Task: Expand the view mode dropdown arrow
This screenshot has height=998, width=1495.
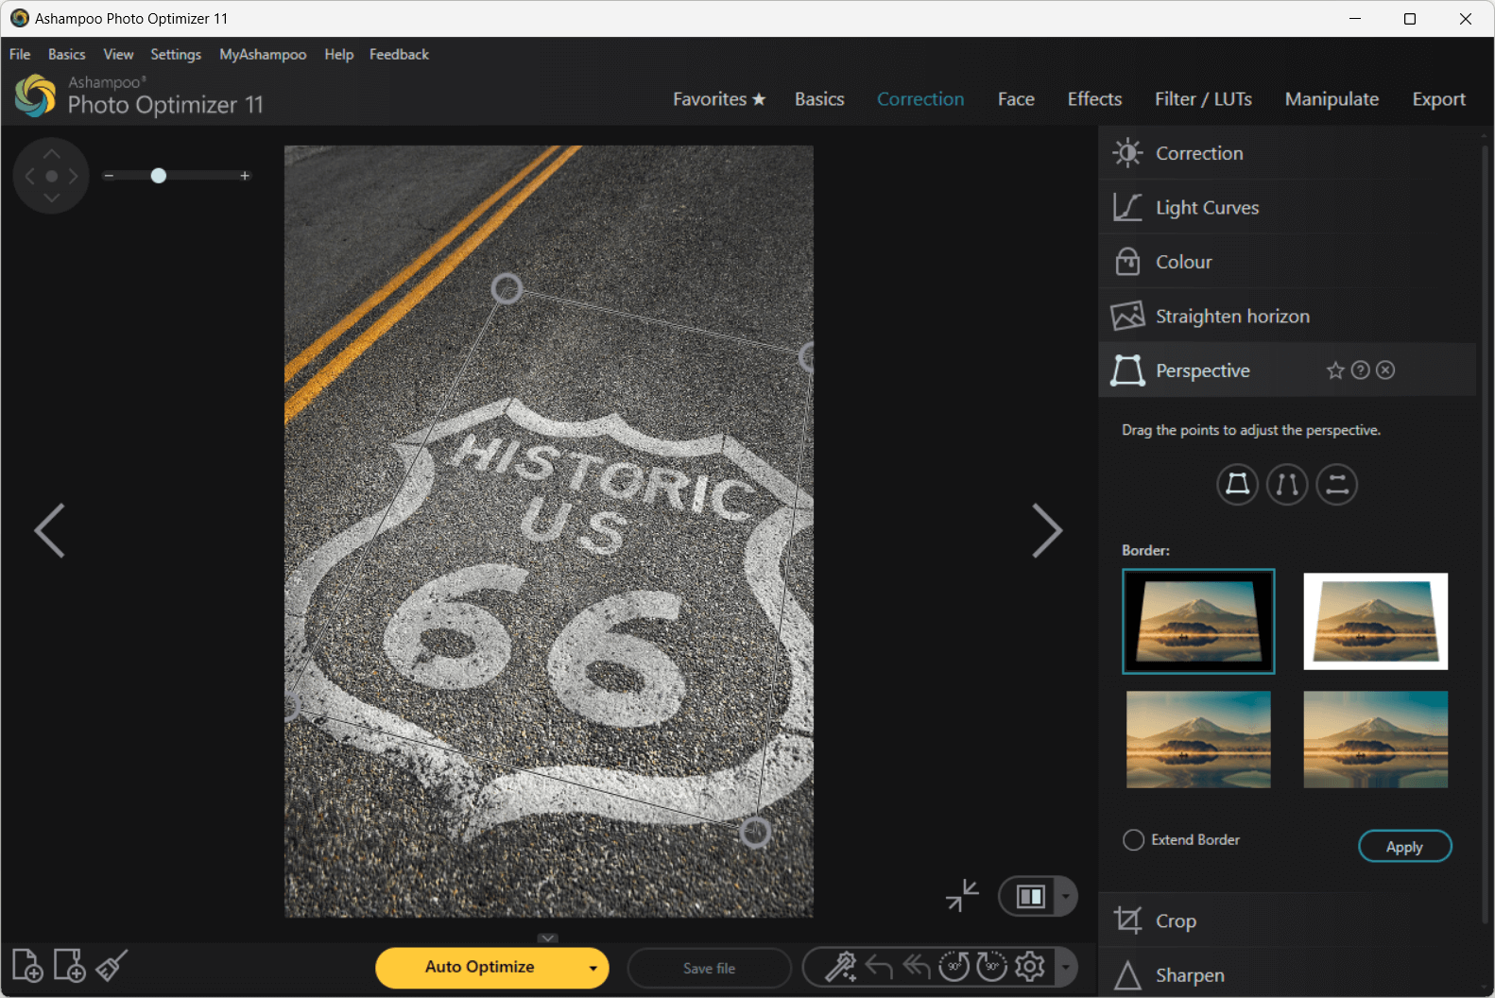Action: point(1065,896)
